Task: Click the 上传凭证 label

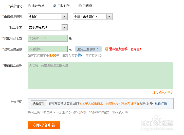Action: pyautogui.click(x=17, y=102)
